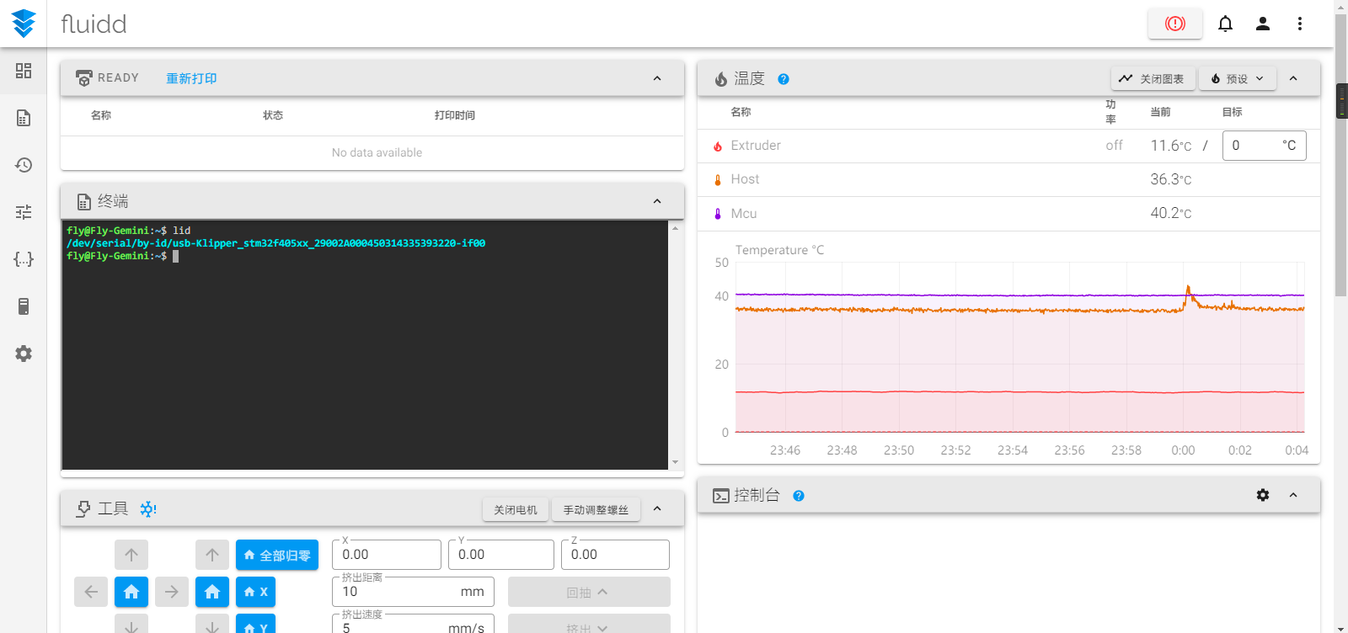This screenshot has height=633, width=1348.
Task: Click the temperature spike on the chart
Action: pyautogui.click(x=1189, y=290)
